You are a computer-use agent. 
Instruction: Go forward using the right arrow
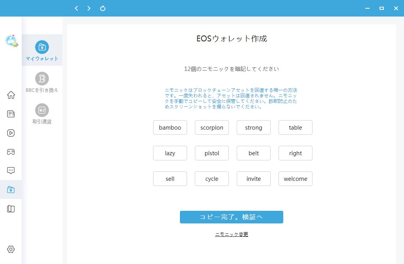point(89,8)
